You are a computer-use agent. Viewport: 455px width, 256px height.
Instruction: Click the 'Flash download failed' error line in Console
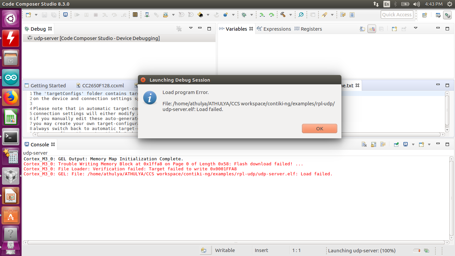[164, 164]
